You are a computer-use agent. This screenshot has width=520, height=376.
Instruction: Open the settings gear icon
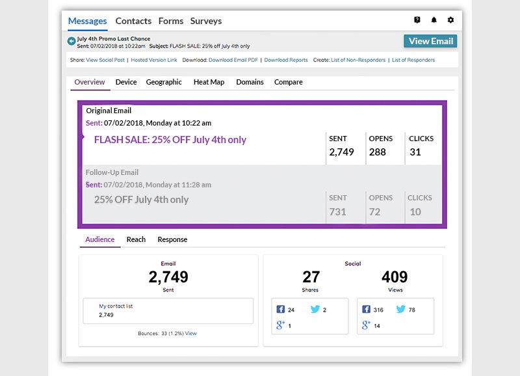tap(450, 20)
